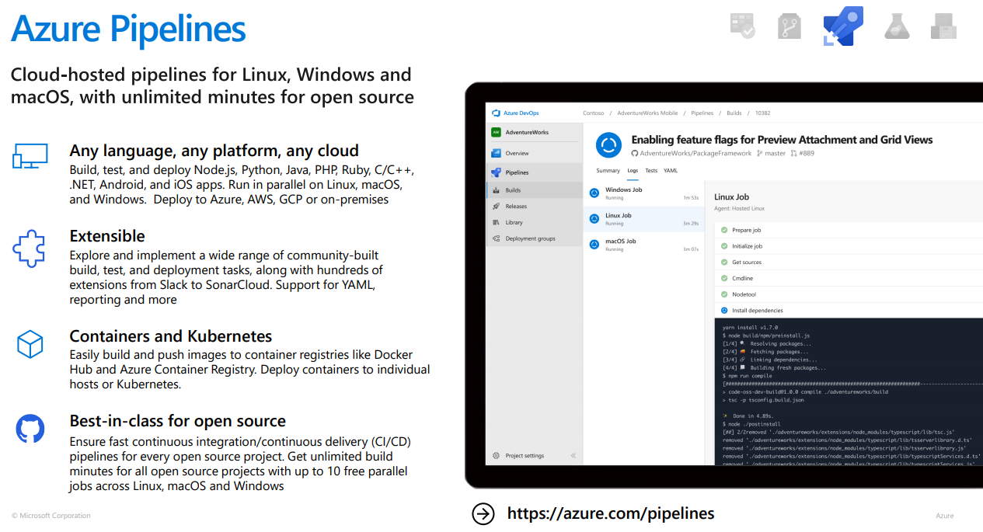The width and height of the screenshot is (983, 532).
Task: Switch to the Summary tab
Action: pos(608,171)
